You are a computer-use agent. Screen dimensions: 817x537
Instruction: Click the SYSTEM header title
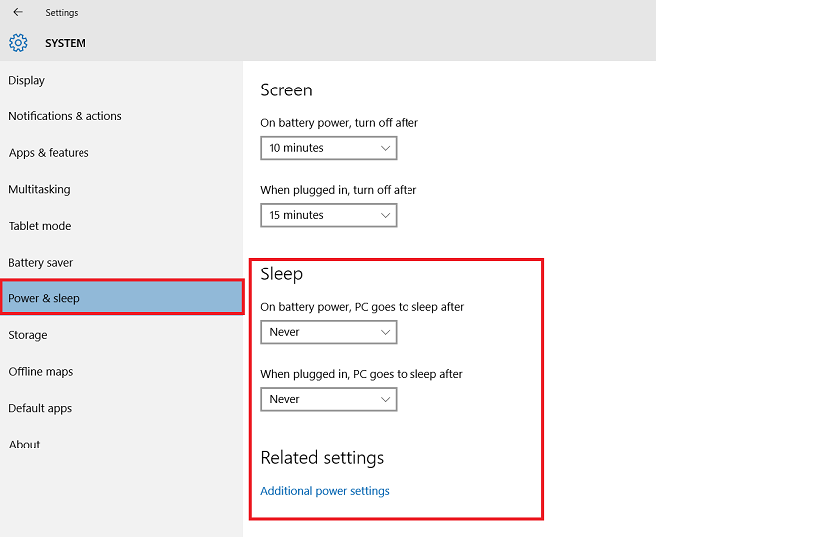coord(66,43)
